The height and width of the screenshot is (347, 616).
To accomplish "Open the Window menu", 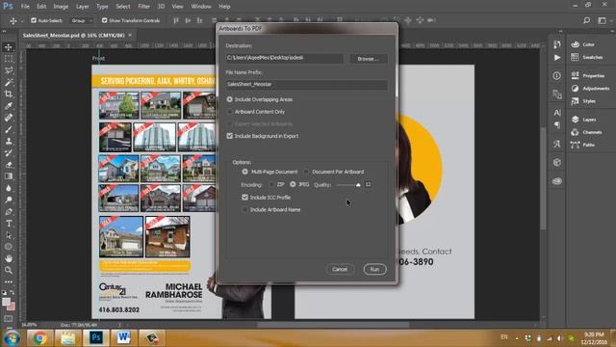I will (201, 7).
